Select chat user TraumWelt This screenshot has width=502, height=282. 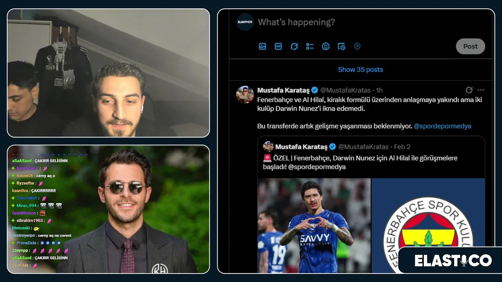click(27, 198)
